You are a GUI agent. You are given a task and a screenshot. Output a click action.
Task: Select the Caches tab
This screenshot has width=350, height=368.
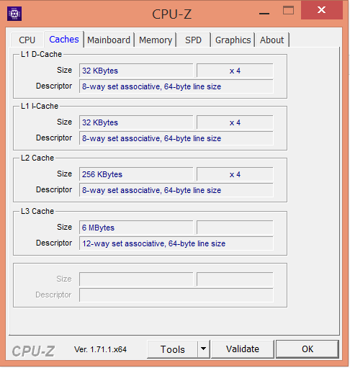[x=64, y=40]
